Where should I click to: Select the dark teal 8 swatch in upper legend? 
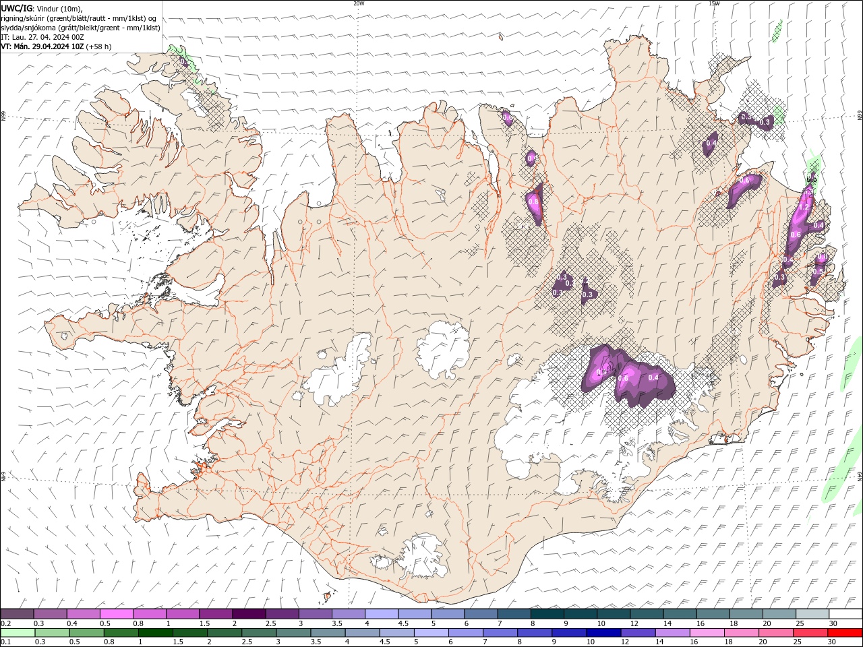(x=547, y=614)
